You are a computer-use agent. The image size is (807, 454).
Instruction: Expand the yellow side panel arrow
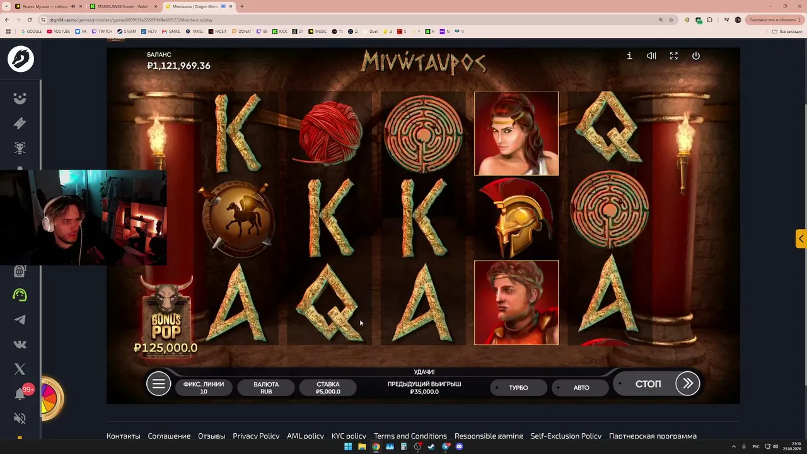click(x=801, y=239)
